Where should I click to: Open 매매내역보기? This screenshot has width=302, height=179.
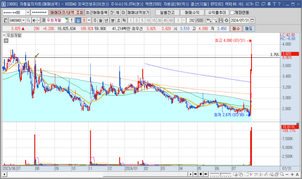(x=139, y=13)
